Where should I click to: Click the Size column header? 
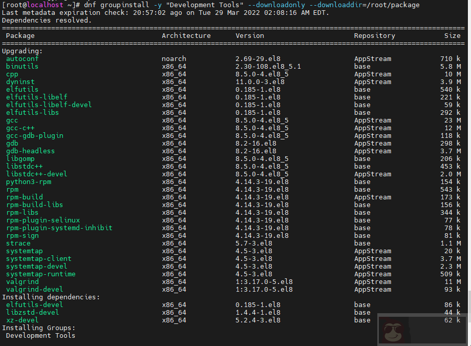pos(453,35)
